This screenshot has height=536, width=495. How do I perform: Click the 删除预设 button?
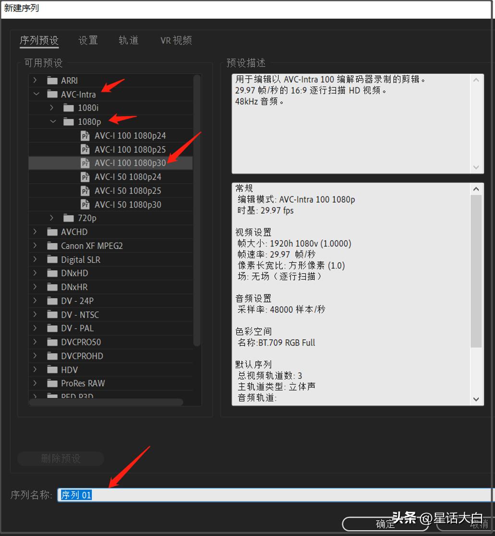point(61,459)
